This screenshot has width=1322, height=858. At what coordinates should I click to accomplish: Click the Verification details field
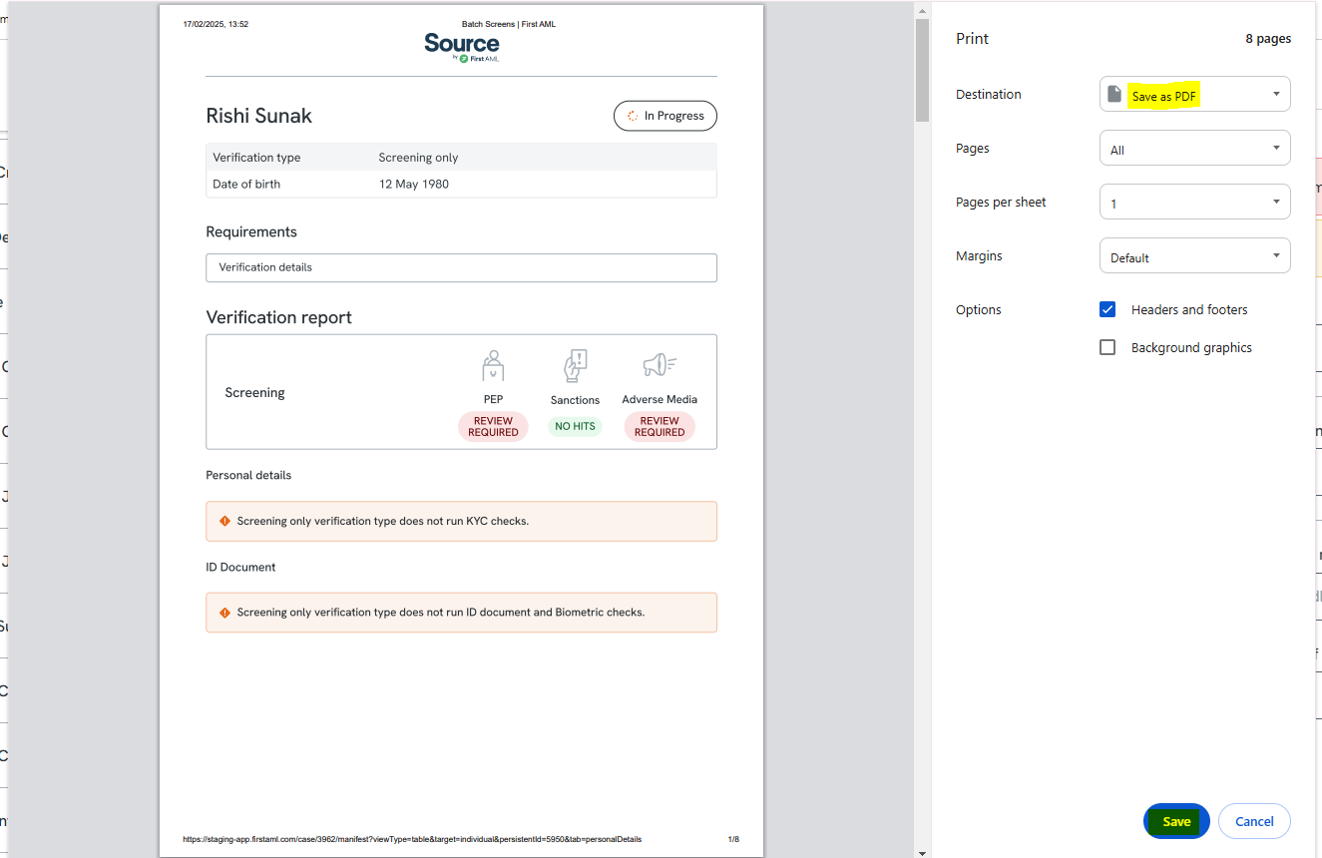(x=461, y=267)
